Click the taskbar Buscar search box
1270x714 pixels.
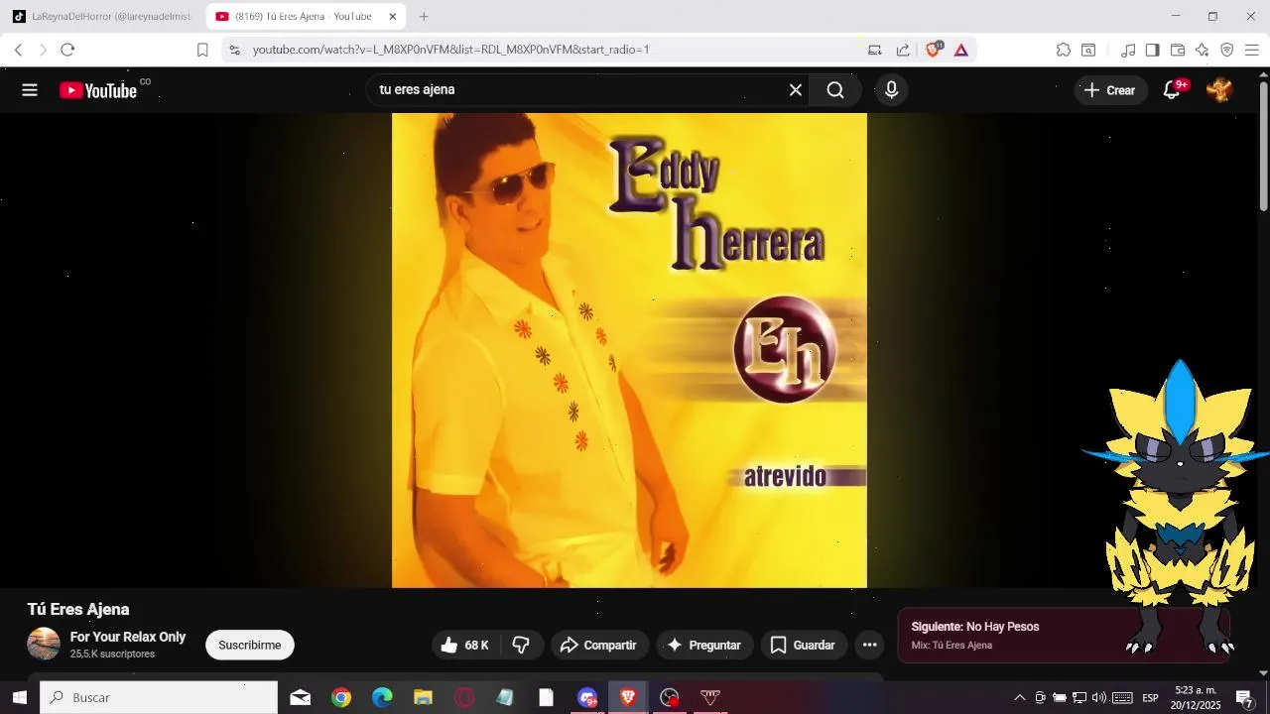pos(159,698)
